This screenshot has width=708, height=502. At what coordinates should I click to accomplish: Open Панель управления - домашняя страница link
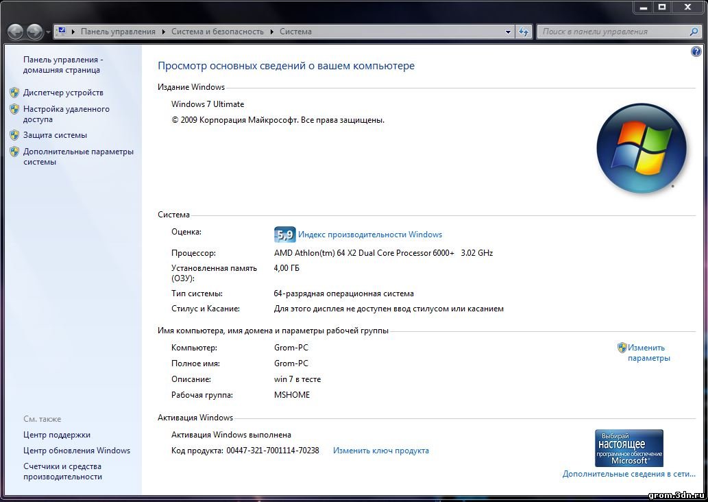(x=63, y=64)
